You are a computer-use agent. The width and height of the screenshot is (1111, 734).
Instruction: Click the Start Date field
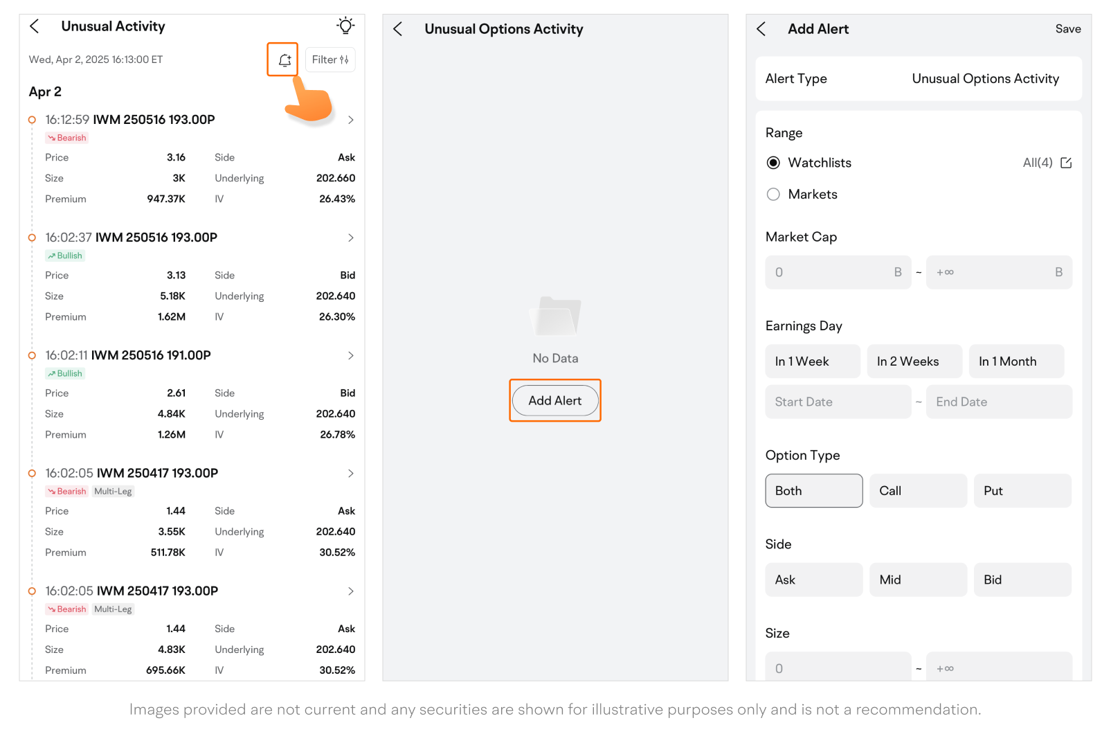click(838, 402)
